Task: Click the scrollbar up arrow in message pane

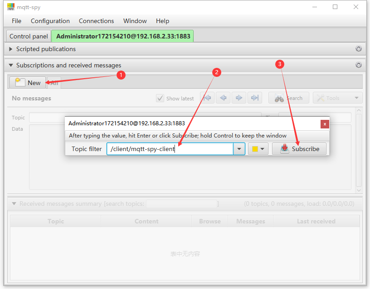Action: tap(359, 110)
